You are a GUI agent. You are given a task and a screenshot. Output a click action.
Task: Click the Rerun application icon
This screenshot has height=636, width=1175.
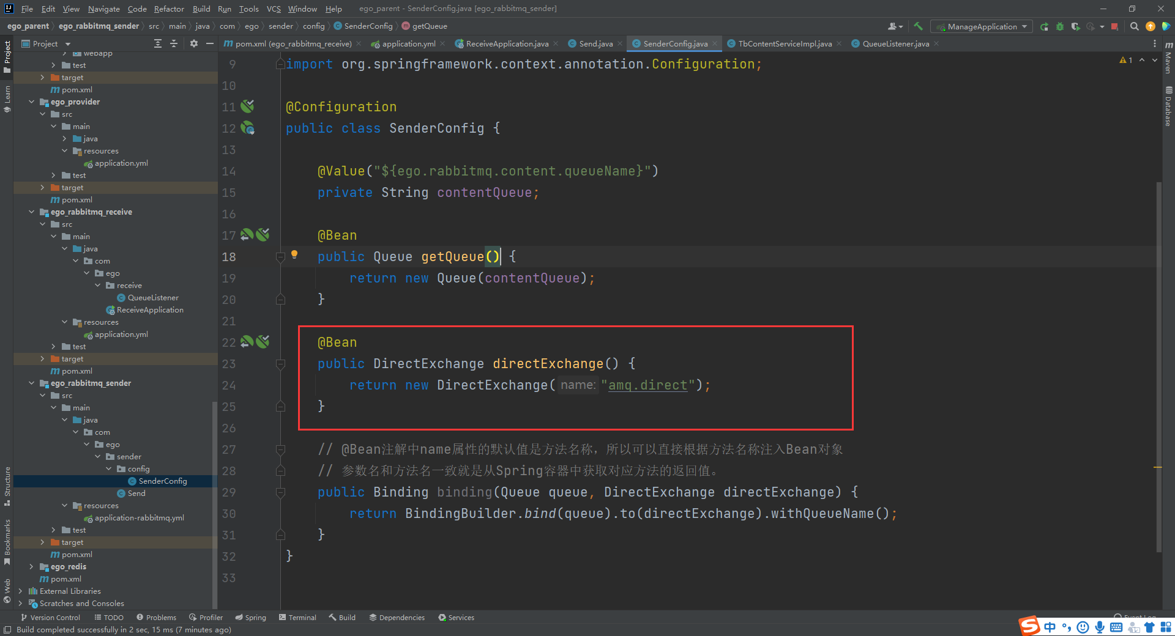pos(1044,26)
